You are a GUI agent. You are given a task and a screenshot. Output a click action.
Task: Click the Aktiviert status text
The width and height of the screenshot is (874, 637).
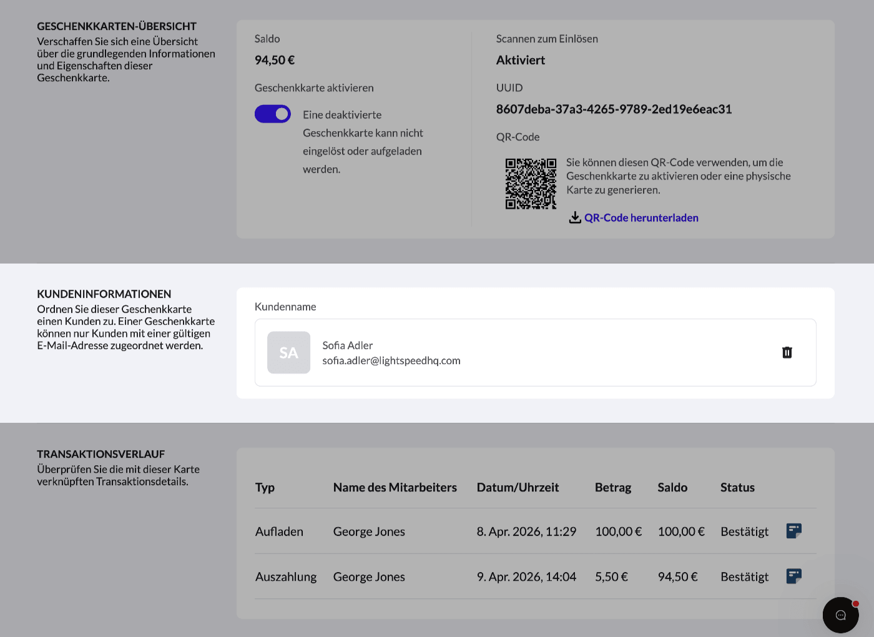521,60
